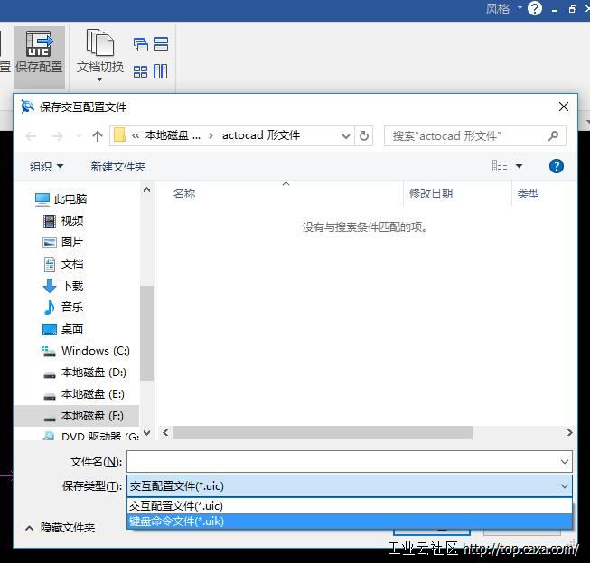
Task: Select 本地磁盘 (D:) in navigation tree
Action: (93, 372)
